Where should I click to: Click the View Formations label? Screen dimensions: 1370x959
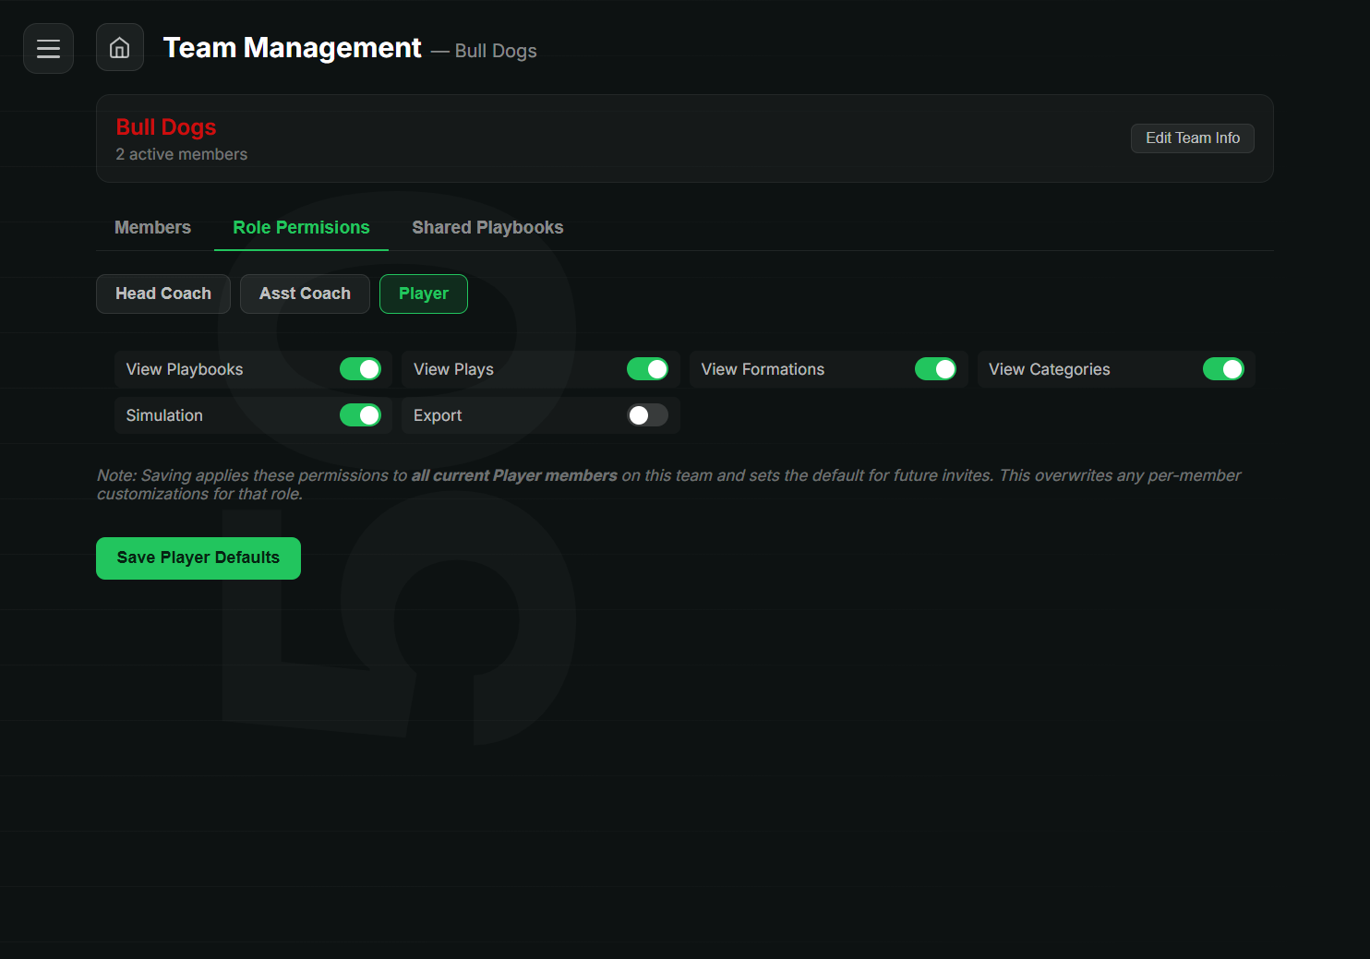pos(763,369)
